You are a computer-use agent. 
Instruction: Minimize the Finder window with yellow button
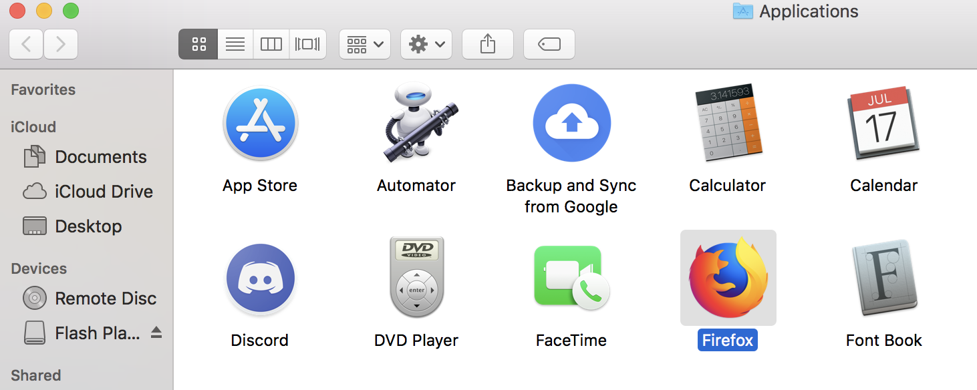pos(43,11)
